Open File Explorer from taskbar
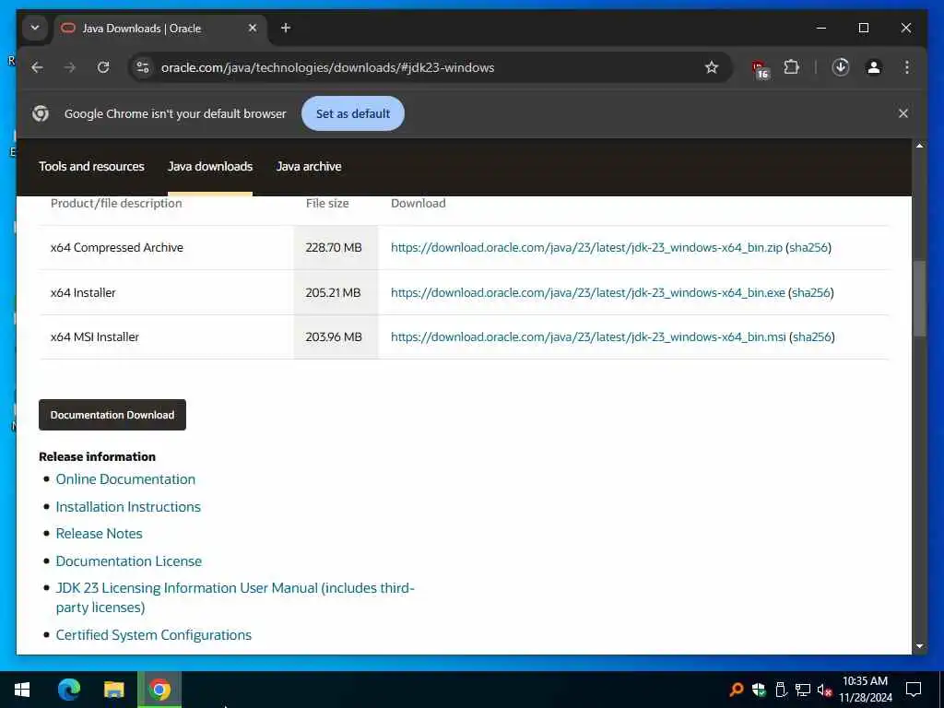This screenshot has height=708, width=944. tap(113, 690)
